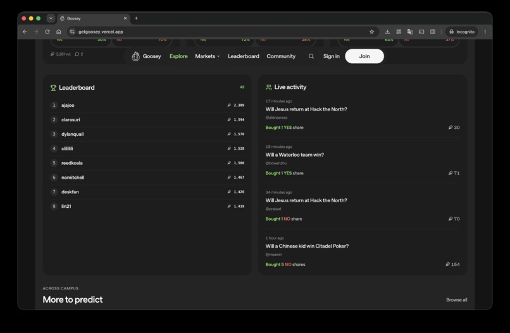Click the people icon beside Live activity
Image resolution: width=510 pixels, height=333 pixels.
(269, 87)
